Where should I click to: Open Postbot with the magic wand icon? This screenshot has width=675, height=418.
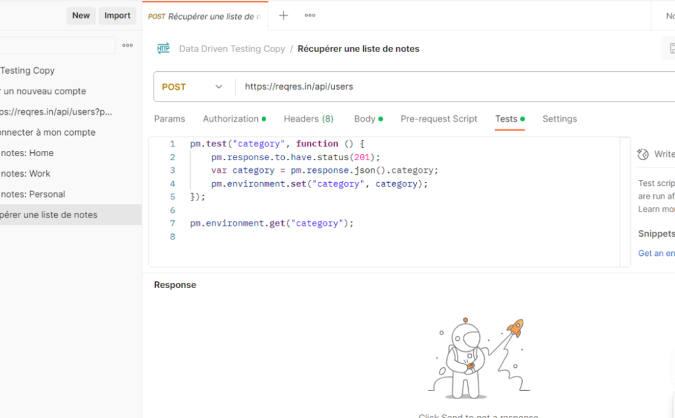point(642,154)
